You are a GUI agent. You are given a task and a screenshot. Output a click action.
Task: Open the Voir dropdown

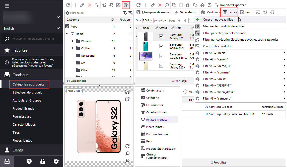point(247,12)
